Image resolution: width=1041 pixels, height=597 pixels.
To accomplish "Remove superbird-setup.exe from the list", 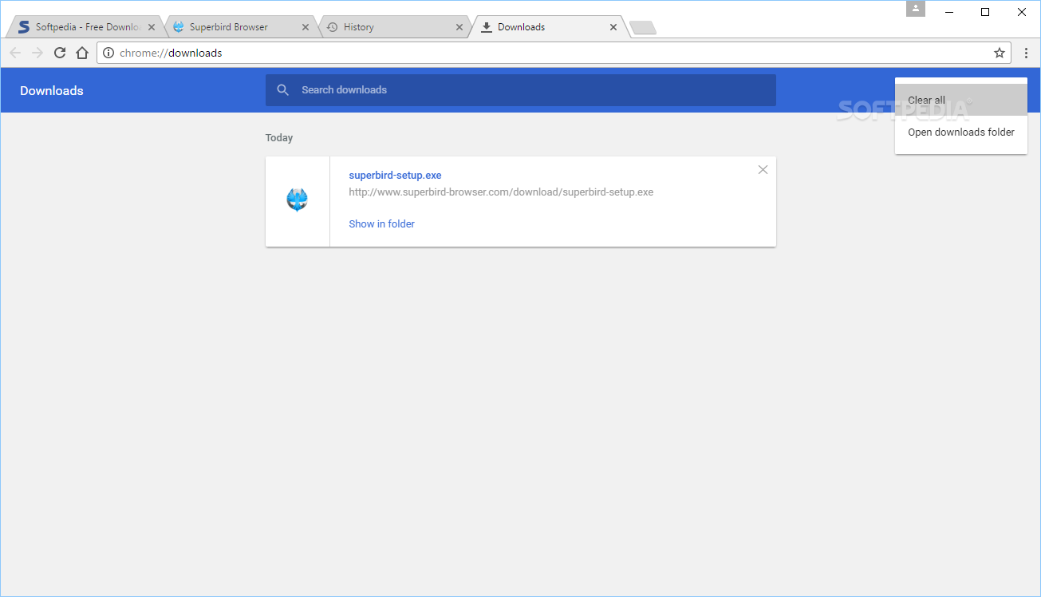I will (x=763, y=169).
